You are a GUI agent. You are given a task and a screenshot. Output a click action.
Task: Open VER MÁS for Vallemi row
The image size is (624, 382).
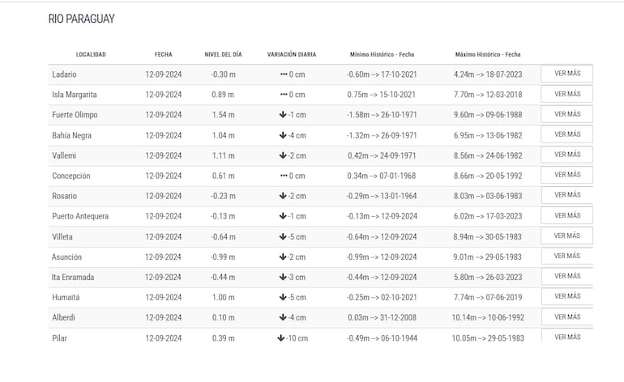(x=566, y=155)
